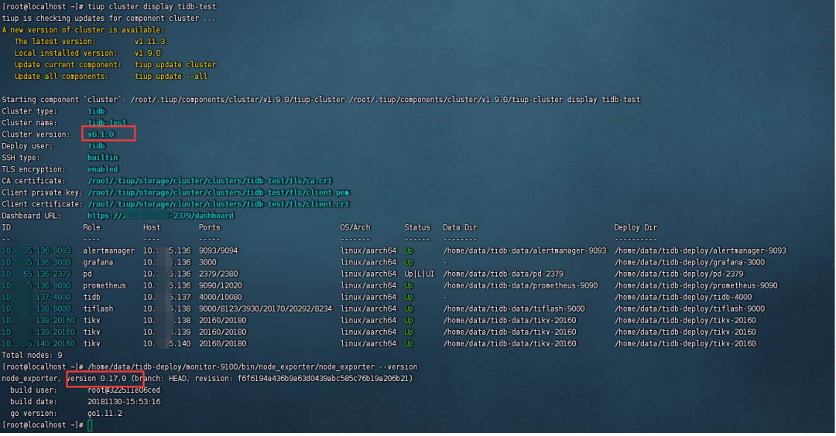
Task: Click the go version value 'go1.11.2'
Action: point(105,414)
